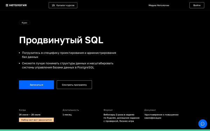Open the chat support icon
This screenshot has height=131, width=210.
click(x=203, y=124)
